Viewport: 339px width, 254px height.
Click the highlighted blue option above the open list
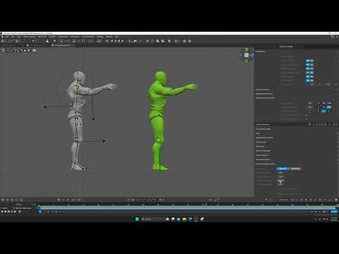[283, 169]
